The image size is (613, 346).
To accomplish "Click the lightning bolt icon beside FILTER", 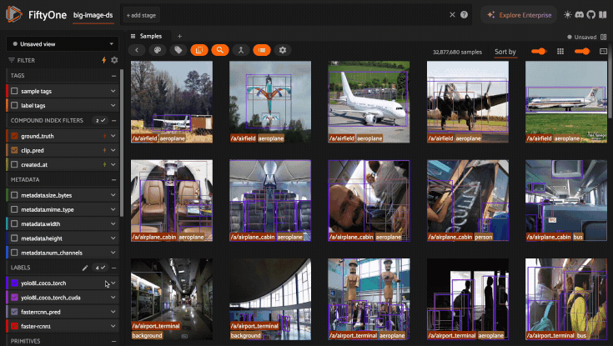I will [x=104, y=60].
